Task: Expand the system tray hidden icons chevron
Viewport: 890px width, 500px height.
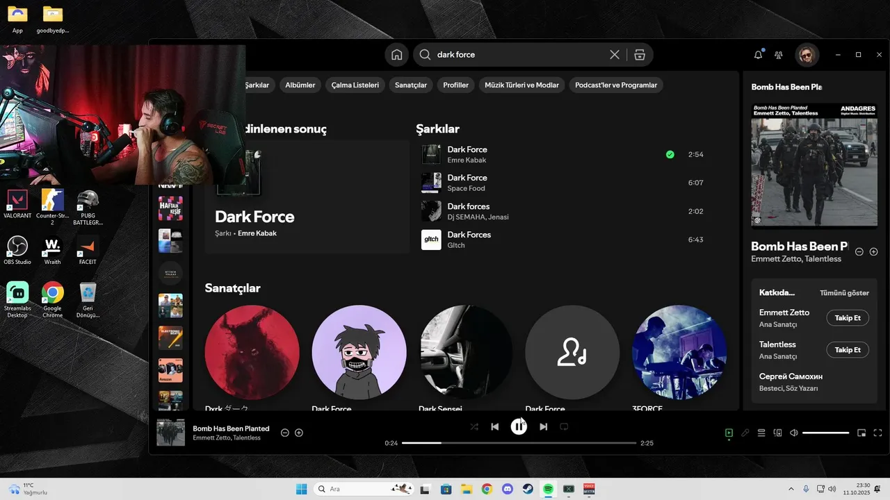Action: tap(791, 489)
